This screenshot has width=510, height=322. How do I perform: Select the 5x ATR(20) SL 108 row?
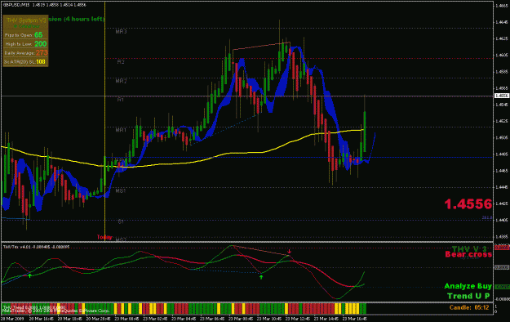pyautogui.click(x=25, y=61)
